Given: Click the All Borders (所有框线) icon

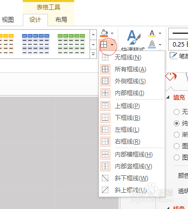Looking at the screenshot, I should [x=105, y=69].
